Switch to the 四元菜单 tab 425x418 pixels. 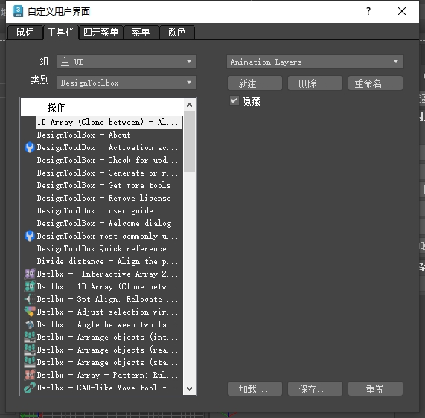[x=100, y=33]
